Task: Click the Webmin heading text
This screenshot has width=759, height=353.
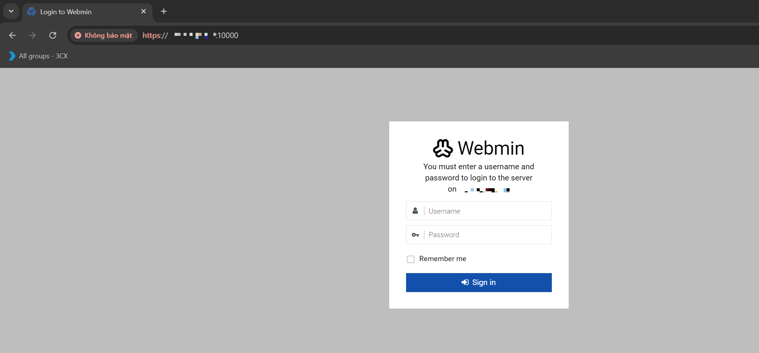Action: 491,148
